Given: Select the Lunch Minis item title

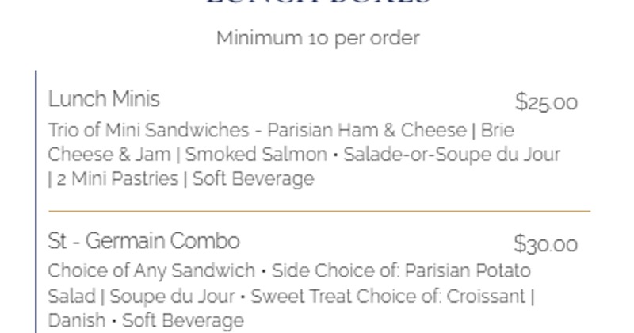Looking at the screenshot, I should click(x=104, y=99).
